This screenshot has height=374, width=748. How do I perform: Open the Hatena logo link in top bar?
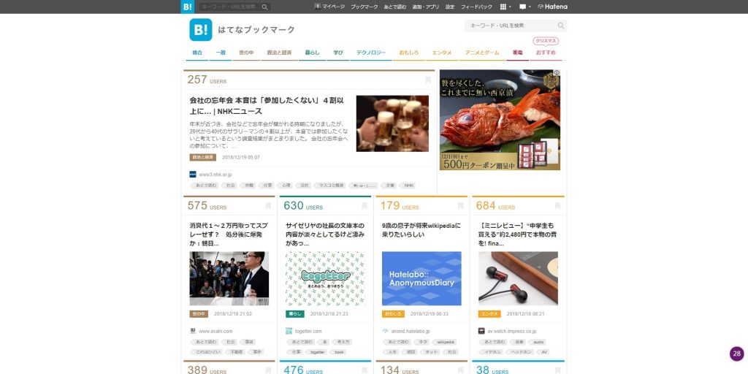click(x=552, y=7)
